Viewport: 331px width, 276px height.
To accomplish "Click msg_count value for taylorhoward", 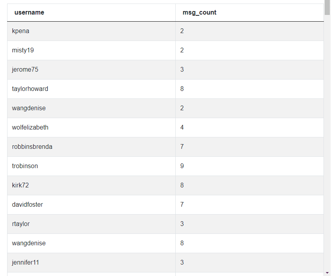I will click(x=250, y=89).
